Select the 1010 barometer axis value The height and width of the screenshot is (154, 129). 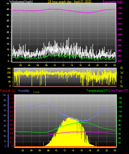coord(120,24)
